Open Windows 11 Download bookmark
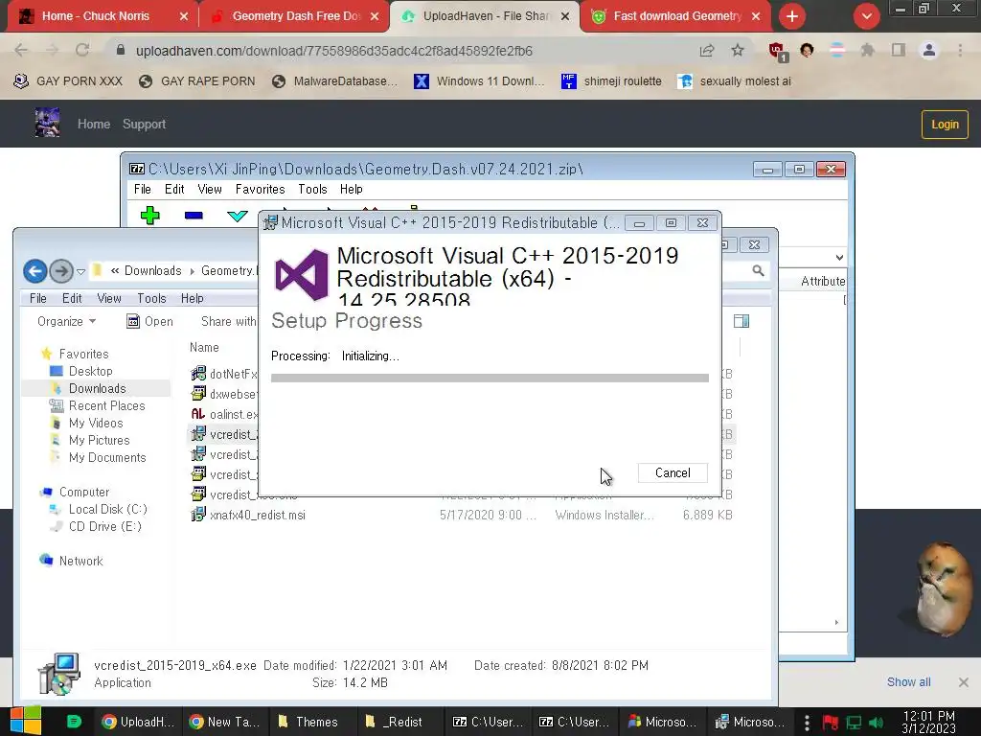The height and width of the screenshot is (736, 981). (x=479, y=80)
